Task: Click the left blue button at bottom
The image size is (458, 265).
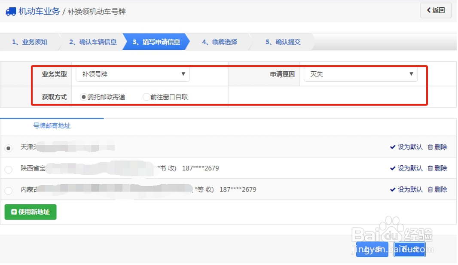Action: click(372, 249)
